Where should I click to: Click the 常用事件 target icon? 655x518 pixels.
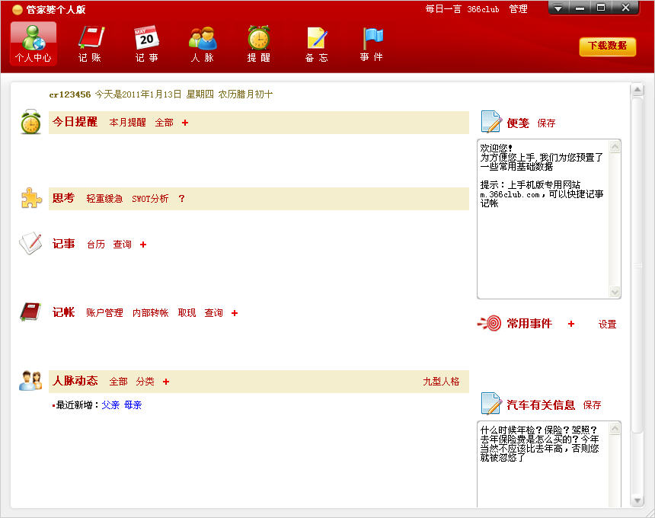[x=489, y=324]
